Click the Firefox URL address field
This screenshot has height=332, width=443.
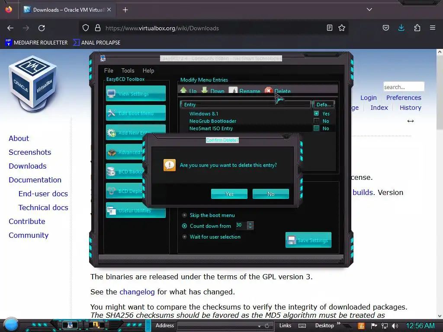click(x=215, y=28)
